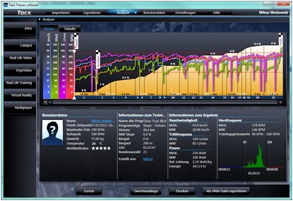Click the Starten flag marker on the chart
293x201 pixels.
76,41
